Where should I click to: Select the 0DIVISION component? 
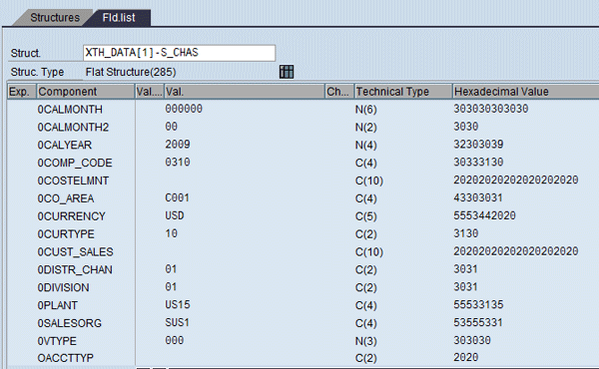63,287
